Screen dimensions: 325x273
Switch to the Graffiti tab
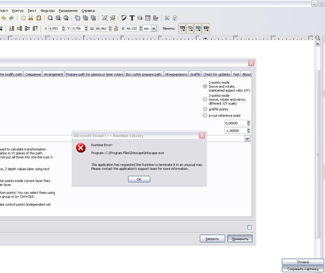(195, 74)
